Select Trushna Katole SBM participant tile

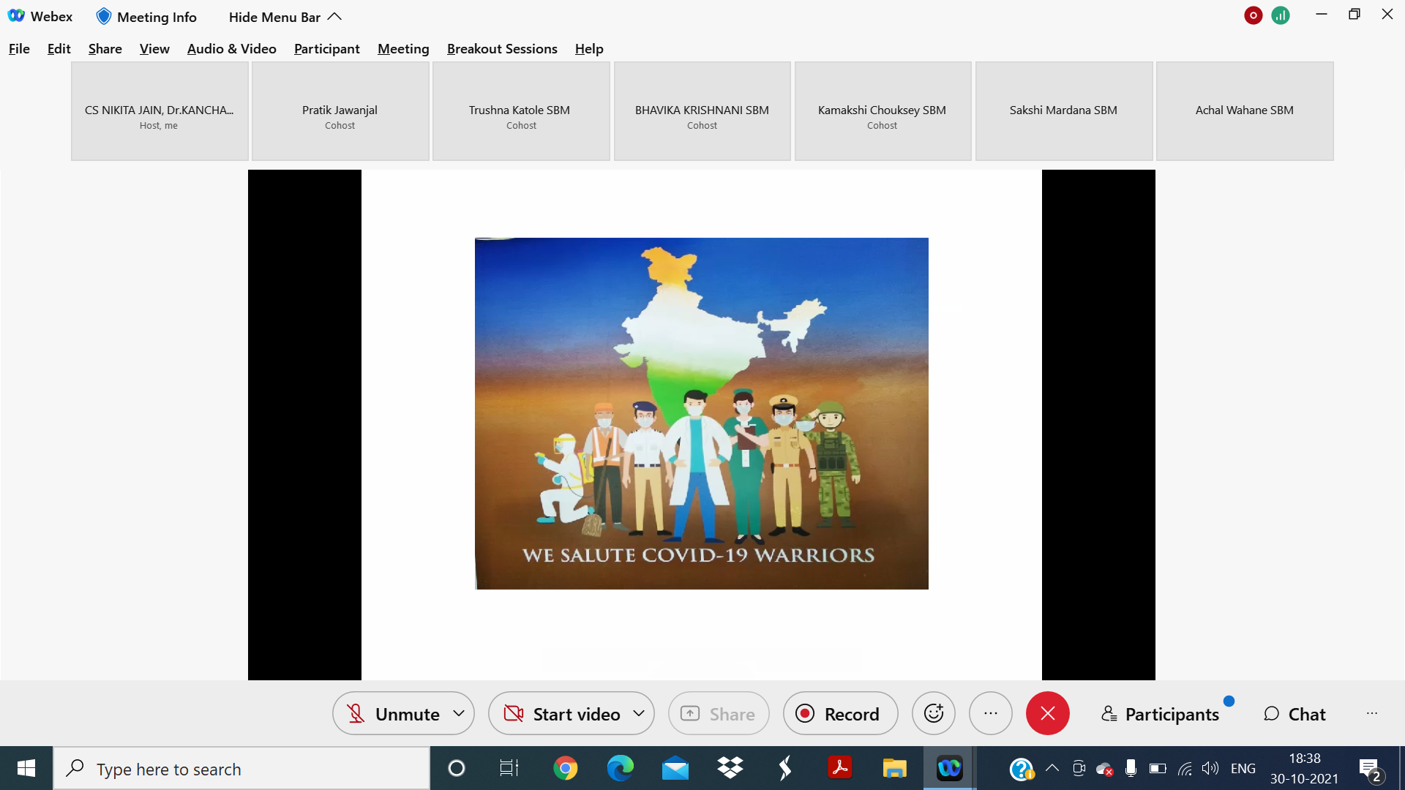(521, 111)
